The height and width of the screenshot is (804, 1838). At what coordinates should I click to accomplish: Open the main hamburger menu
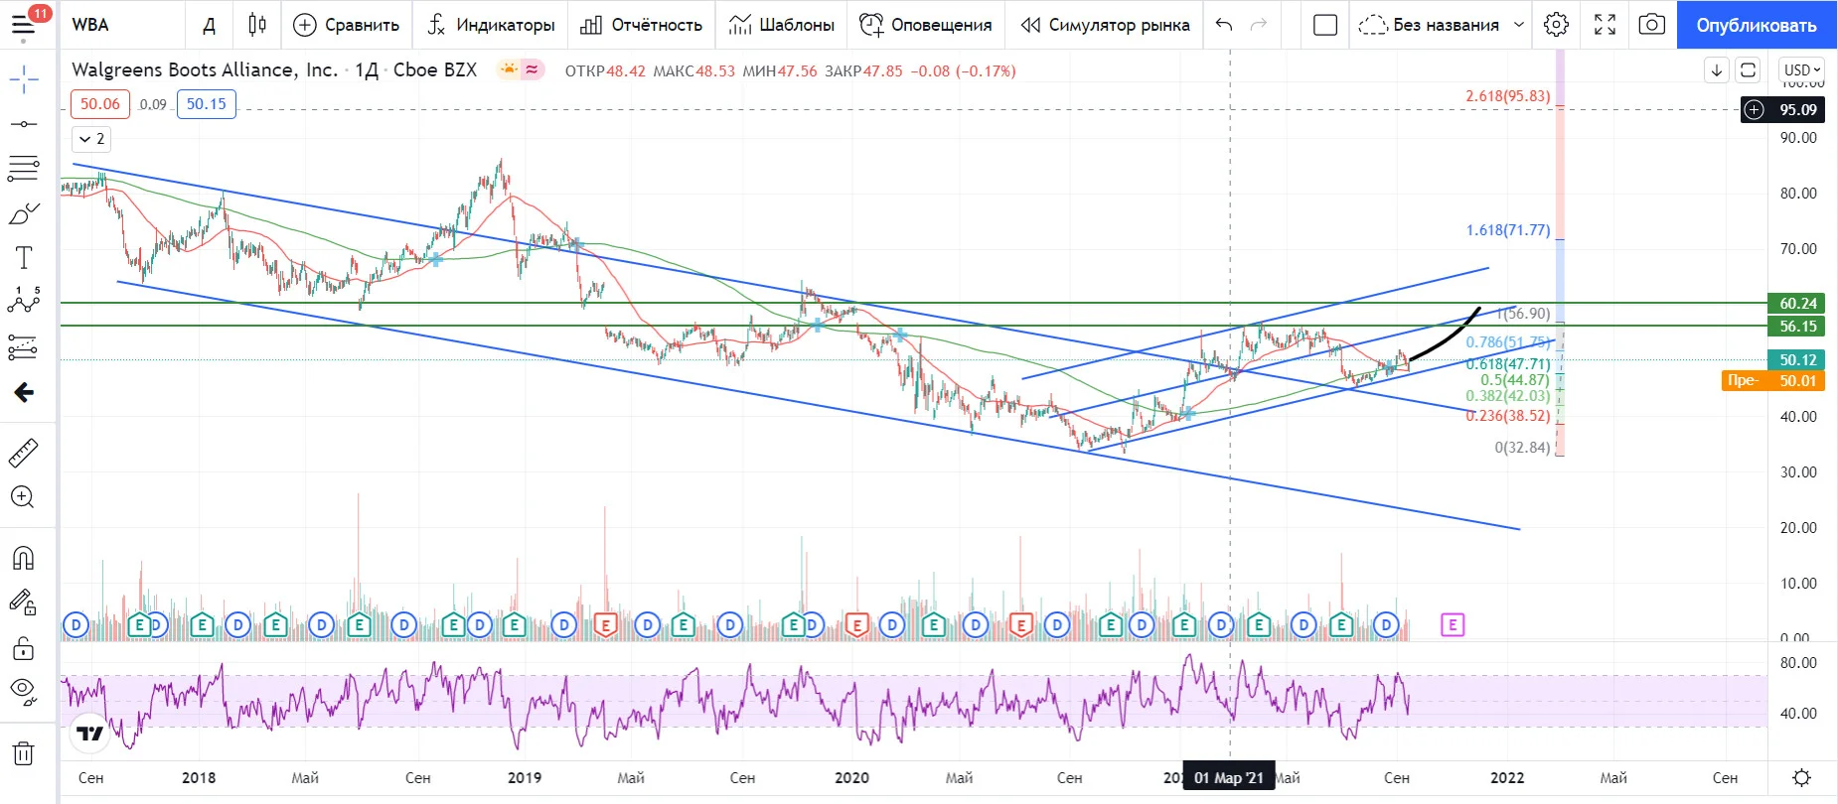[x=24, y=25]
